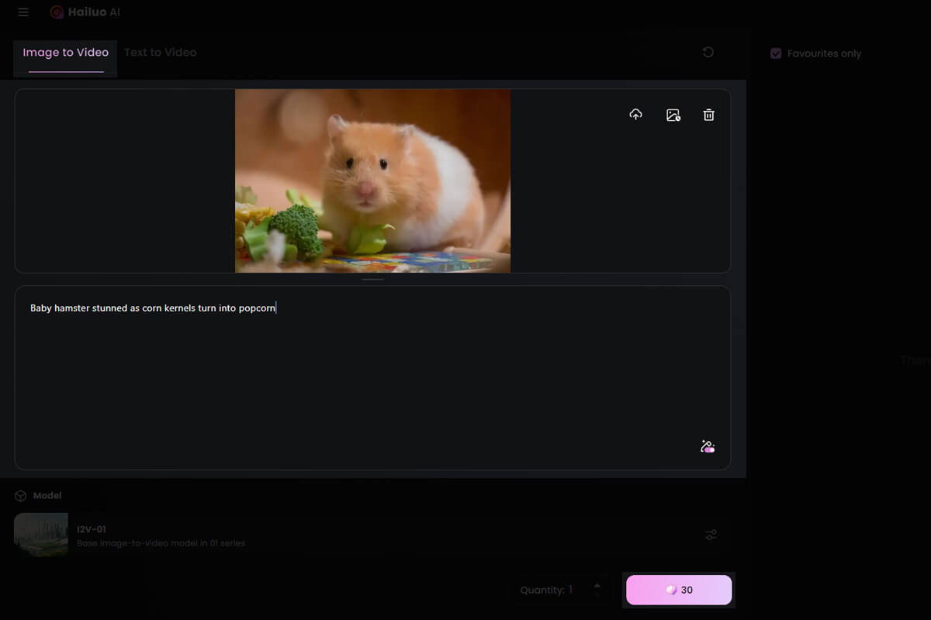Image resolution: width=931 pixels, height=620 pixels.
Task: Click the pink generate button showing 30
Action: point(679,590)
